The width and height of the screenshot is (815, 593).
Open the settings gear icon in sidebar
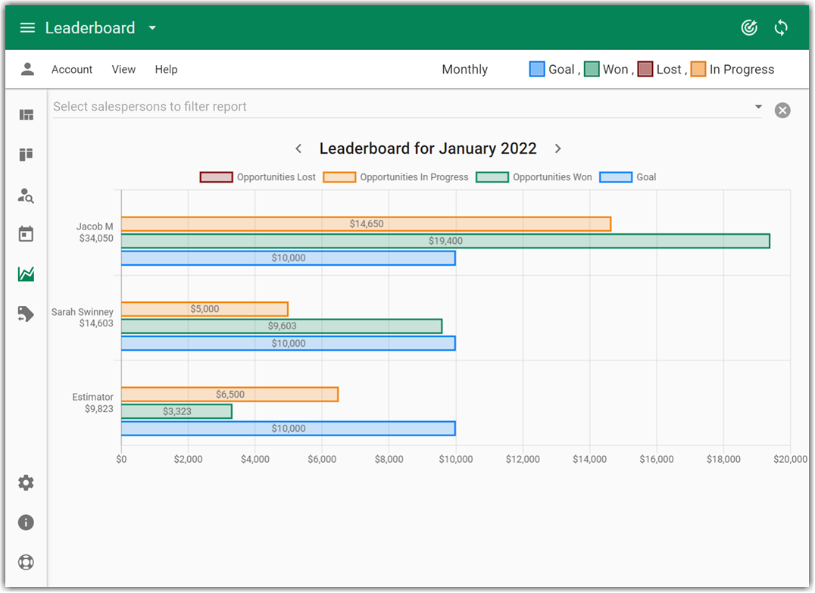pos(26,483)
